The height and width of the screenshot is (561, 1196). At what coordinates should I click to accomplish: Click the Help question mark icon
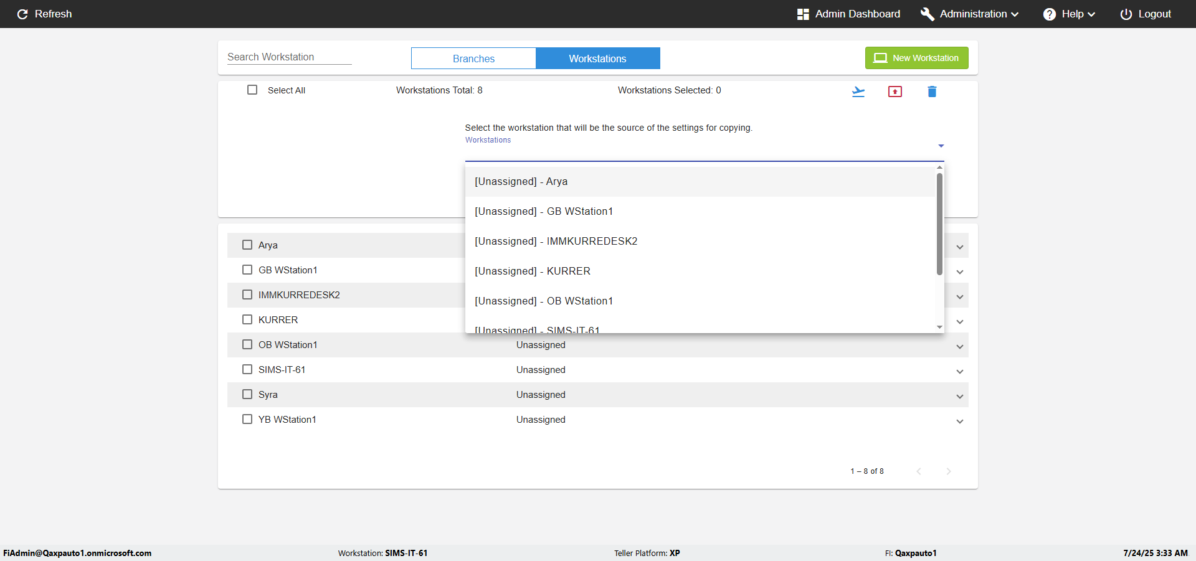(x=1050, y=14)
